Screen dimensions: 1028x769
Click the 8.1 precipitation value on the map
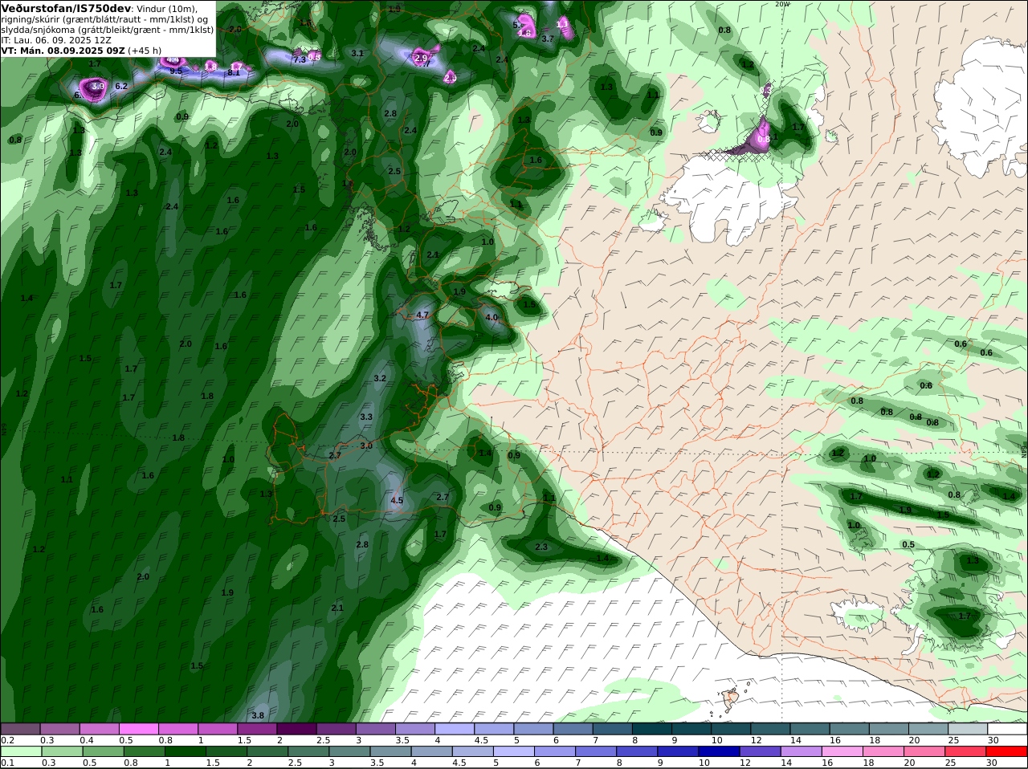[234, 73]
